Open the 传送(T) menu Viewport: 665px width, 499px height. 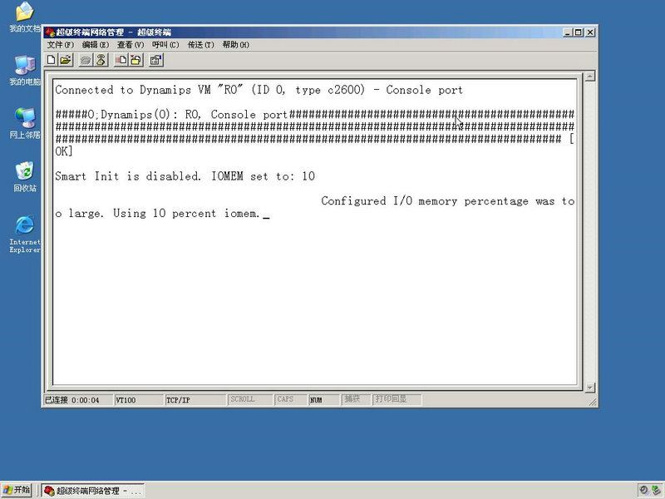click(201, 45)
